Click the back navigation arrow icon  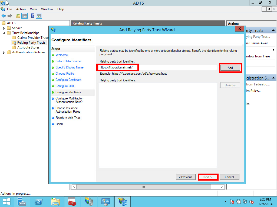(3, 16)
